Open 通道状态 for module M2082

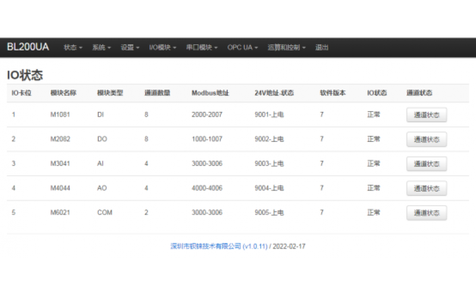[x=427, y=140]
